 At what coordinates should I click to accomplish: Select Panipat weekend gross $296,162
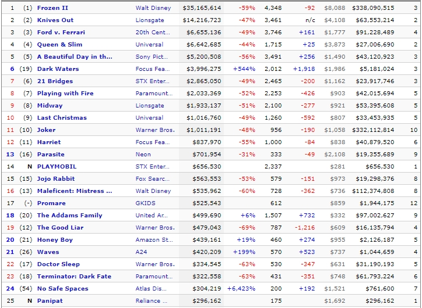click(x=207, y=301)
